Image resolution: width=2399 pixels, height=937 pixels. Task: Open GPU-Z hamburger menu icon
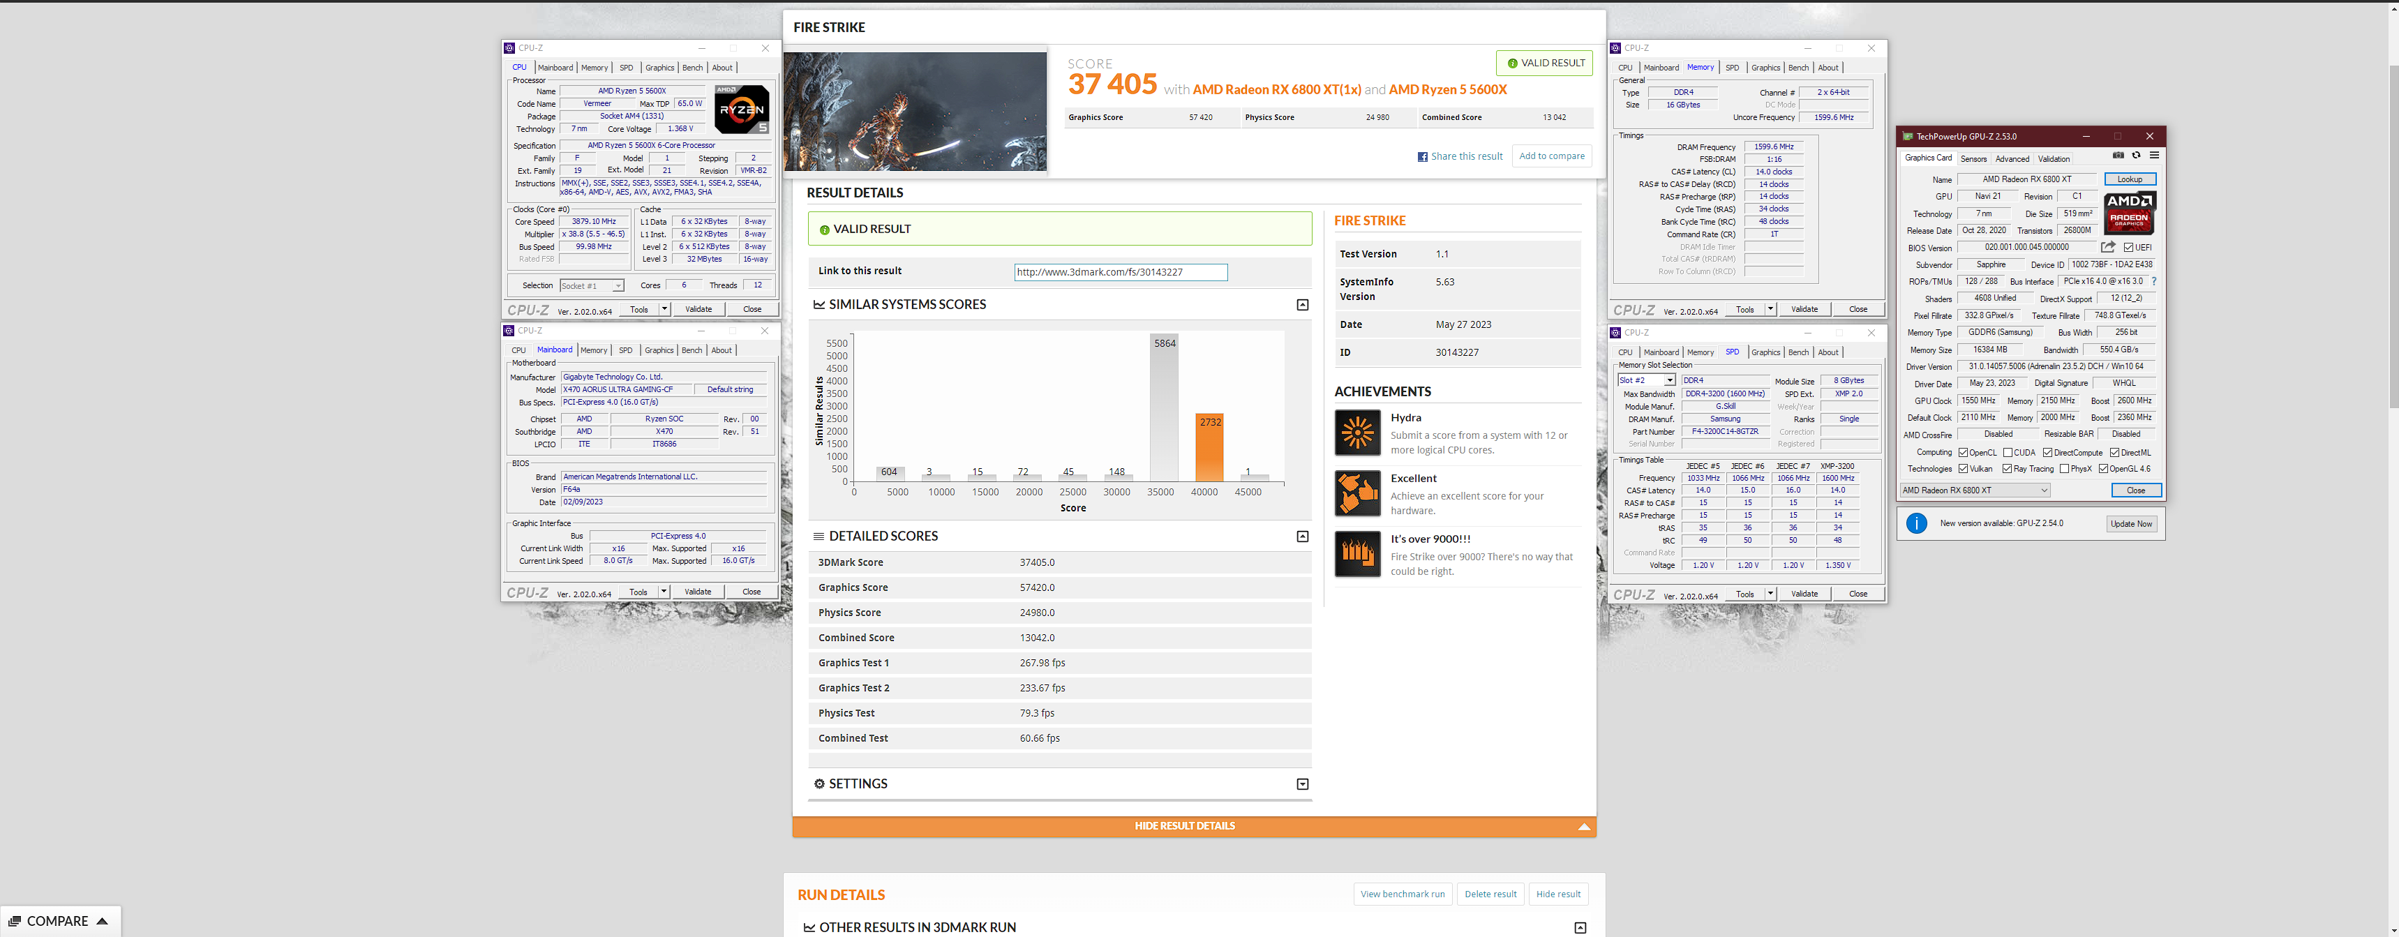click(2154, 156)
